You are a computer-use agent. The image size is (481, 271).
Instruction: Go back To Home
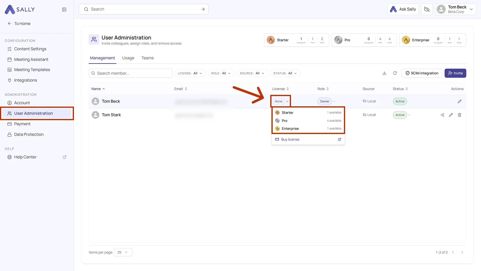[x=19, y=23]
